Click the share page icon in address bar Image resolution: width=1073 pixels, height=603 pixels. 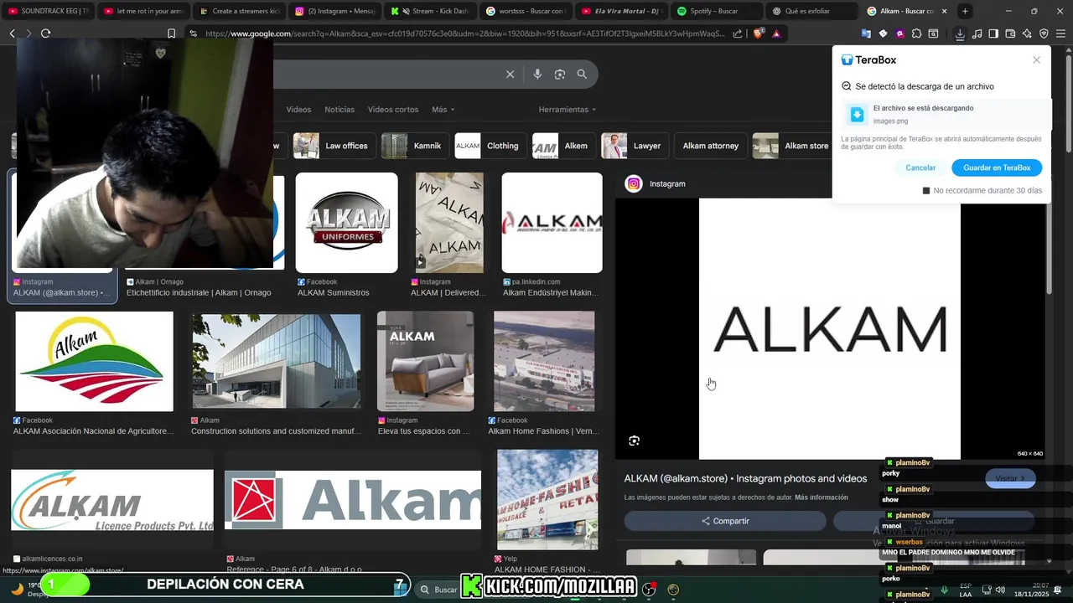tap(738, 33)
